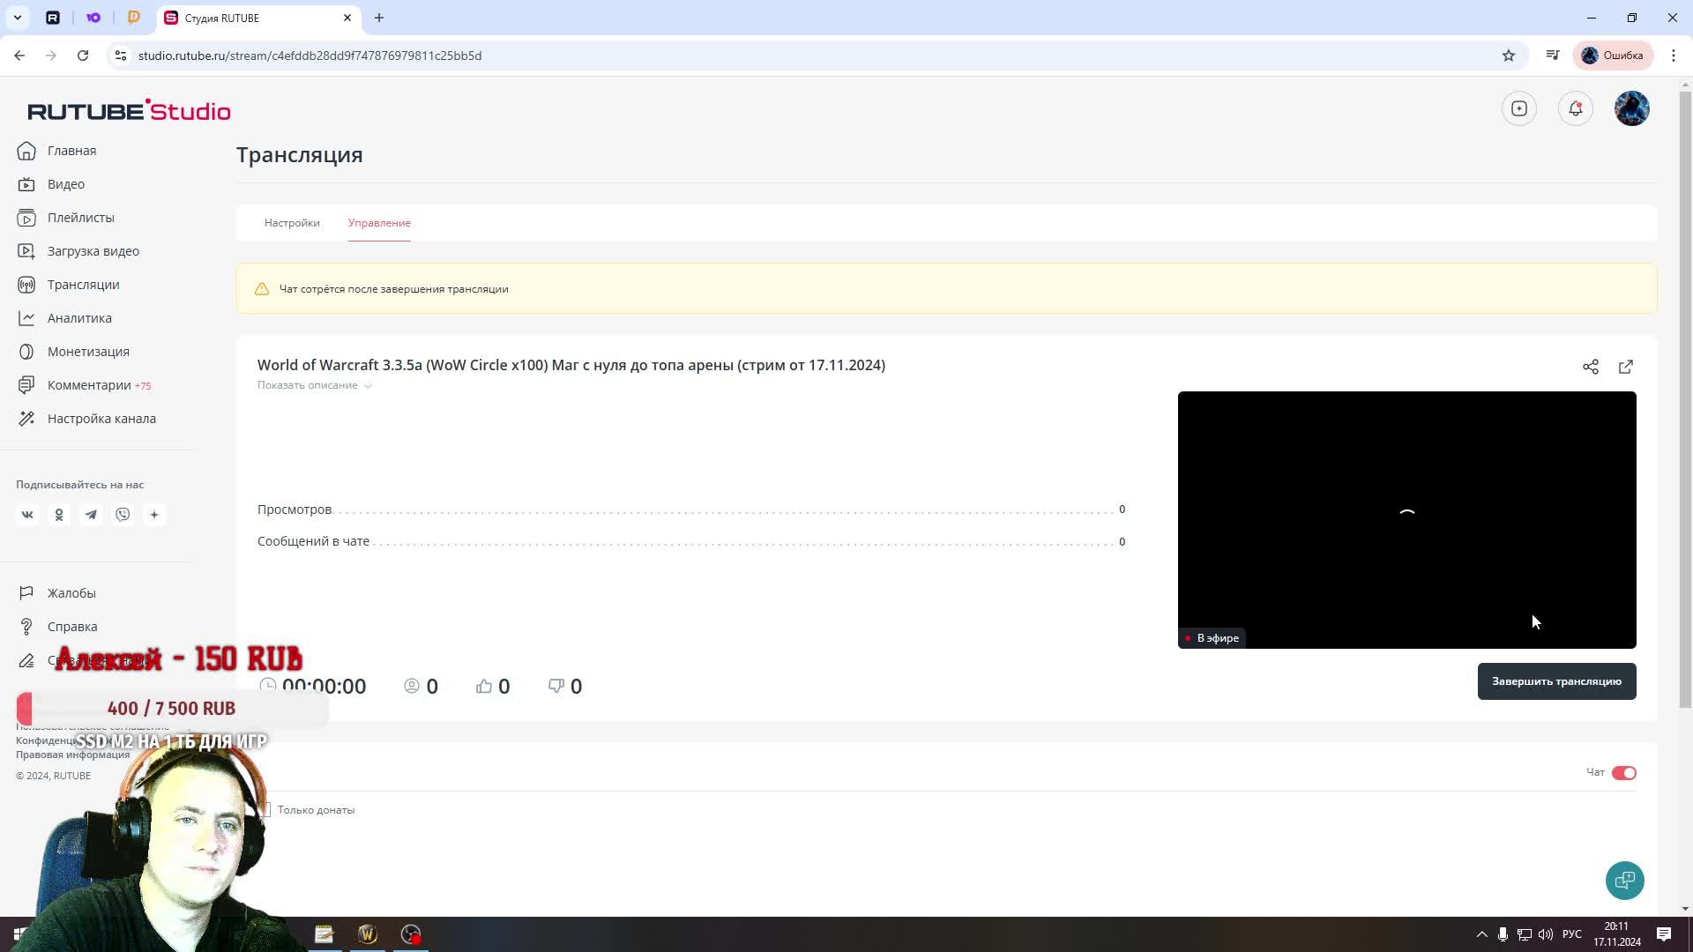Screen dimensions: 1693x952
Task: Open the Telegram social icon
Action: pos(91,515)
